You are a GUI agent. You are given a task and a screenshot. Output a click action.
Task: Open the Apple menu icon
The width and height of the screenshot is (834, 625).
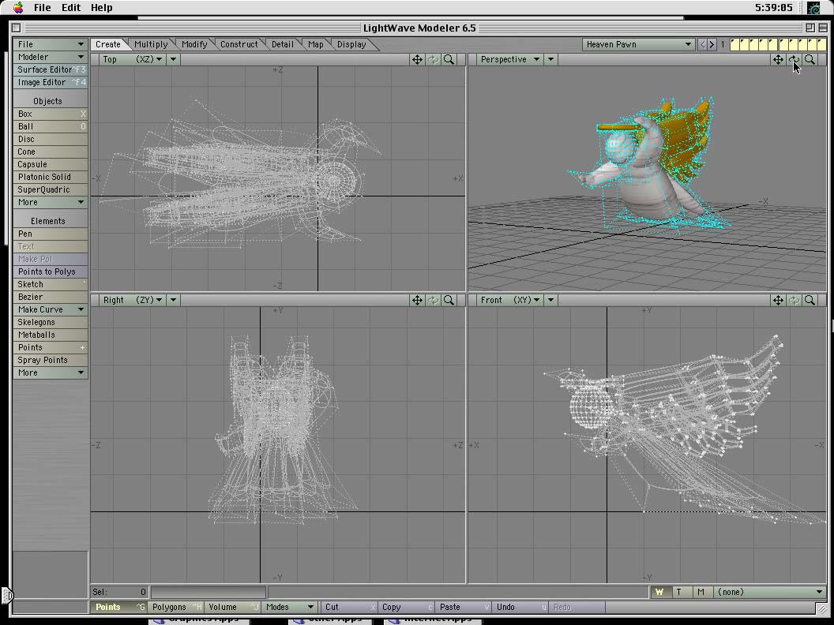point(17,7)
